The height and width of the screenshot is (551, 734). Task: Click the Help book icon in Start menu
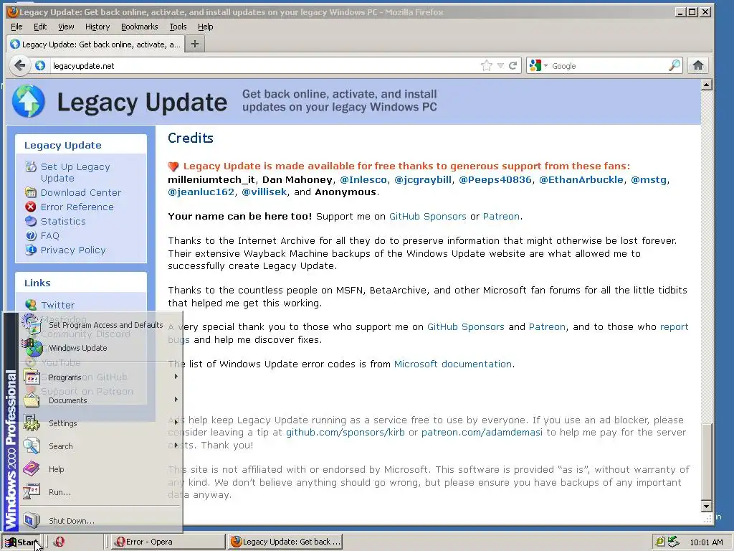coord(32,469)
